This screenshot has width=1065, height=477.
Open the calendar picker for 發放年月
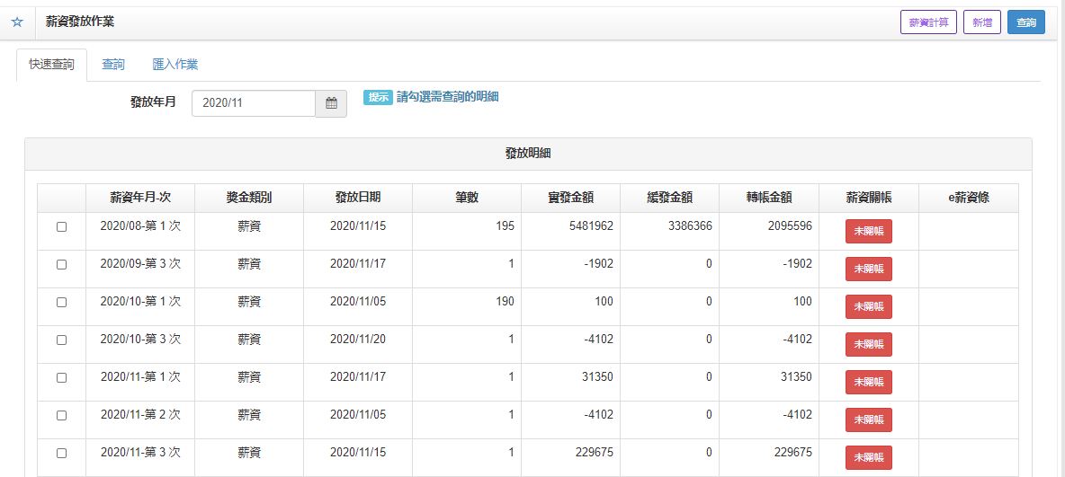tap(331, 104)
